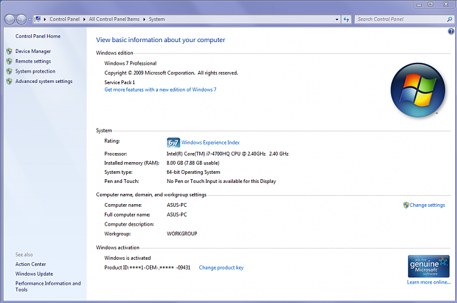This screenshot has width=457, height=303.
Task: Click the Forward navigation arrow button
Action: pyautogui.click(x=21, y=20)
